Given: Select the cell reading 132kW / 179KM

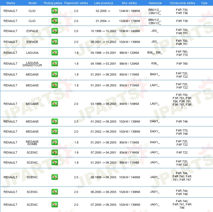Looking at the screenshot, I should [x=129, y=21].
